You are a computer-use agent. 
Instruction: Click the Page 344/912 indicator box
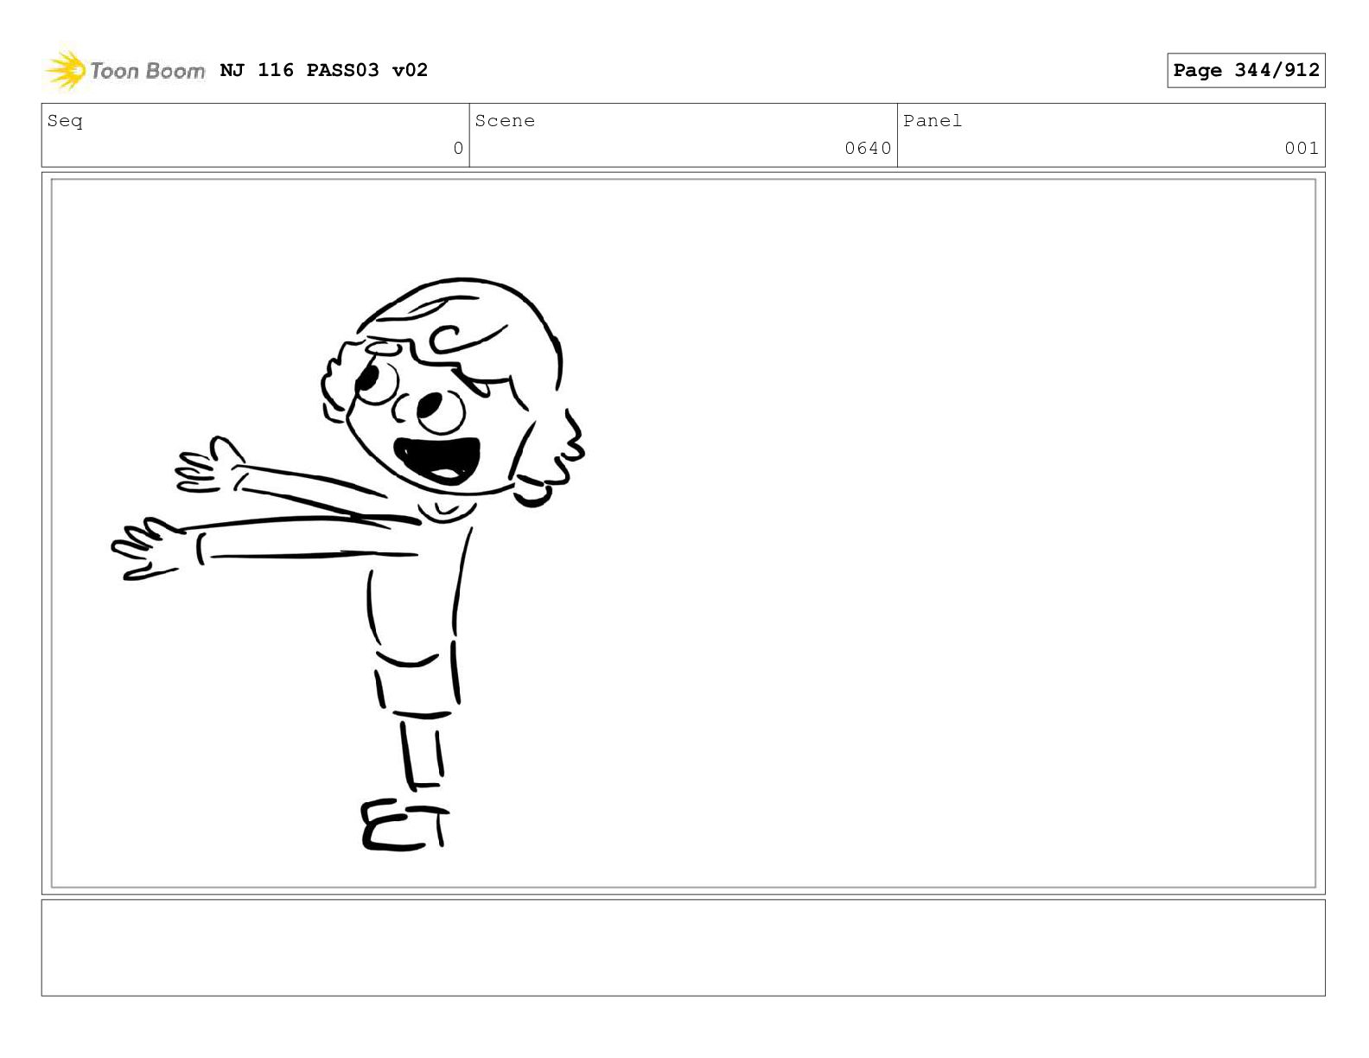coord(1245,70)
